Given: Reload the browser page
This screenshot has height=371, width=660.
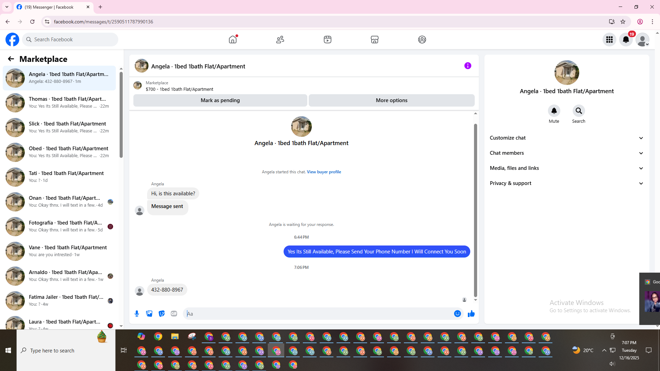Looking at the screenshot, I should click(x=32, y=22).
